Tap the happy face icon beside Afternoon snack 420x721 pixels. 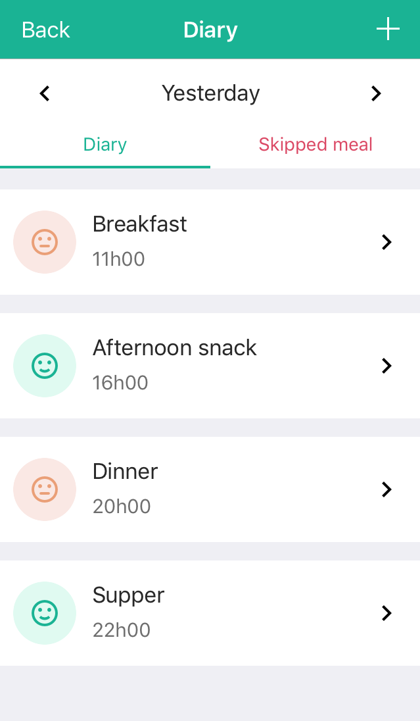tap(45, 366)
